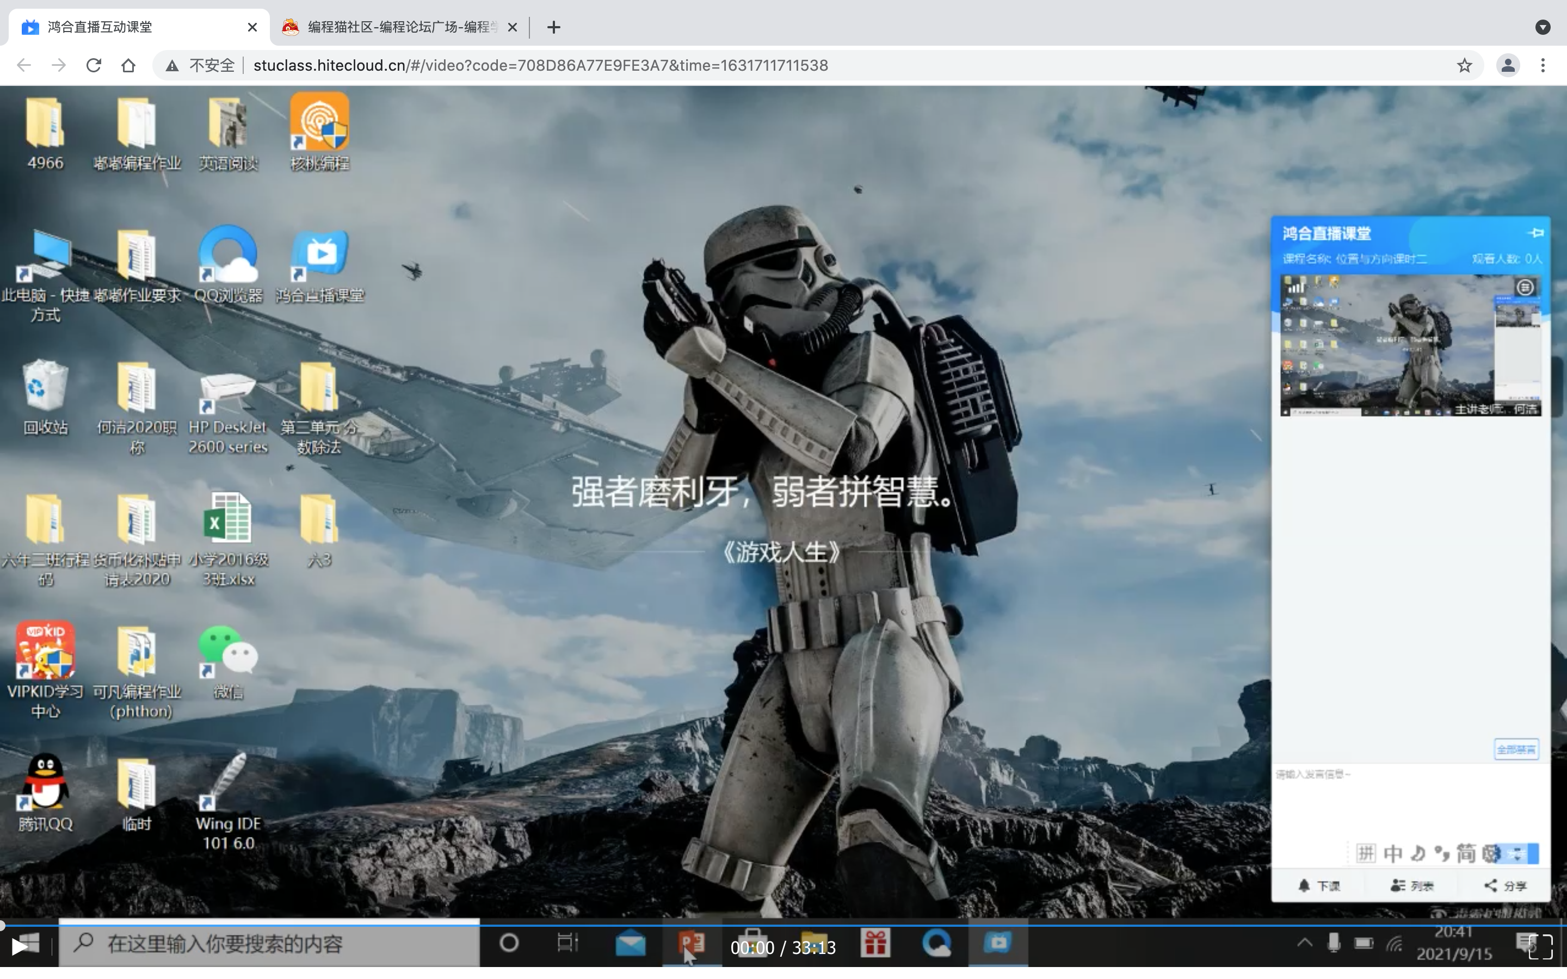Open the Chrome tab search dropdown arrow
The width and height of the screenshot is (1567, 979).
(x=1543, y=27)
